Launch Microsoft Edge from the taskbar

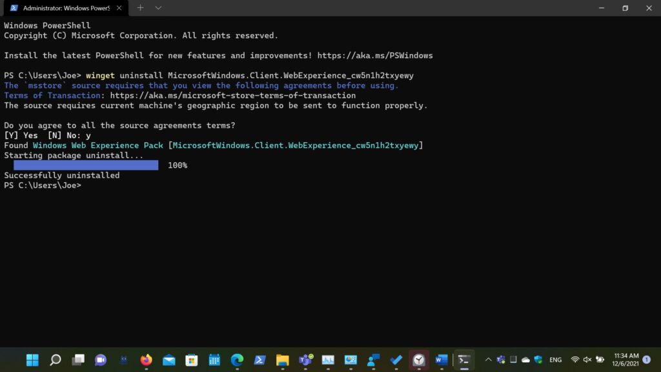237,360
